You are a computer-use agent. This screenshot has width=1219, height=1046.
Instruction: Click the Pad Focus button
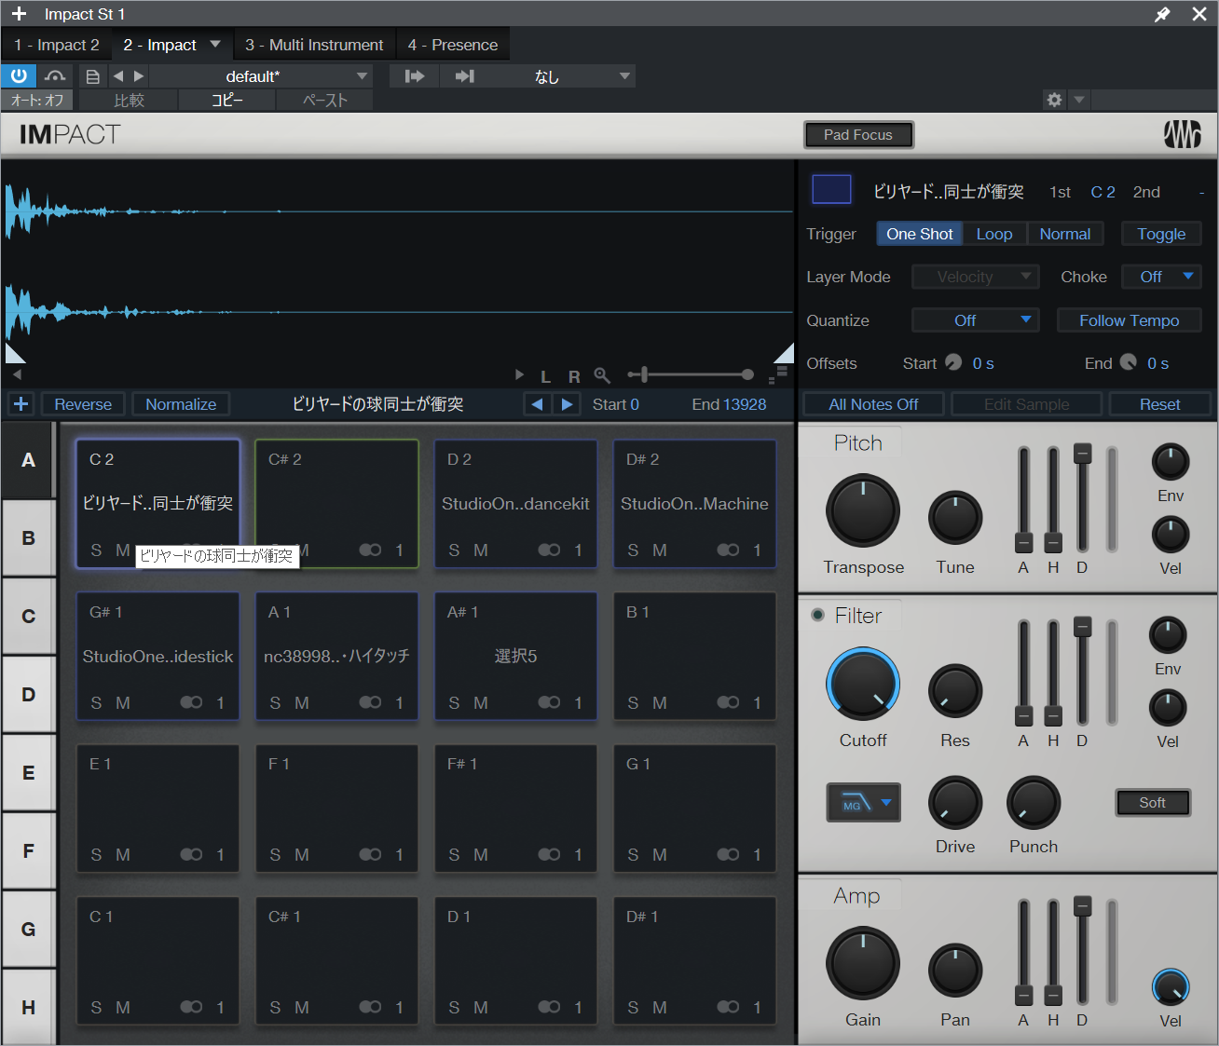[x=858, y=135]
